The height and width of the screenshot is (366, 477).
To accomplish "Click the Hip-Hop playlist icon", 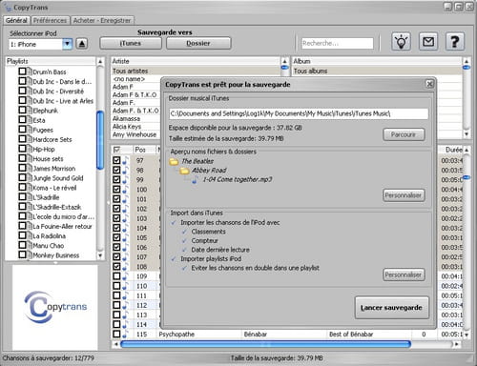I will (x=30, y=149).
